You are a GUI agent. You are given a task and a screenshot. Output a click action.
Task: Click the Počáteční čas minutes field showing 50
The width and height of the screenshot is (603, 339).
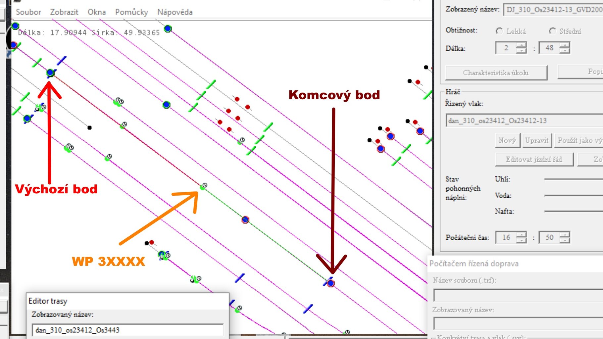(549, 237)
